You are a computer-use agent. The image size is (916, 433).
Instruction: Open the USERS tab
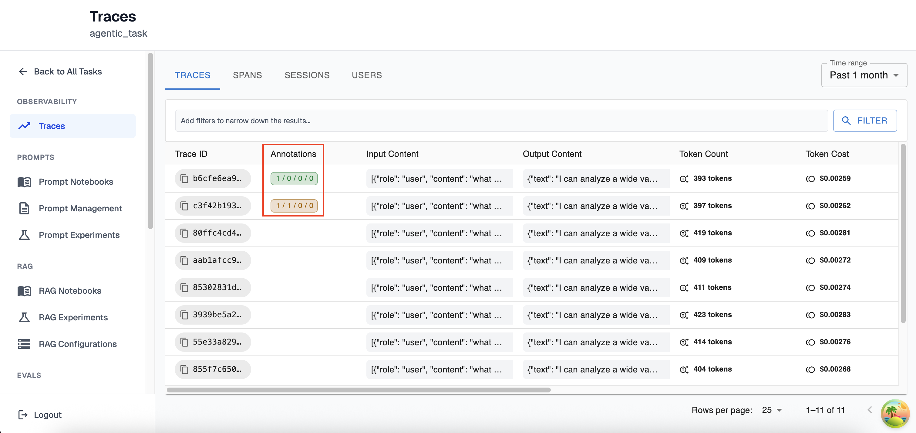(x=367, y=75)
